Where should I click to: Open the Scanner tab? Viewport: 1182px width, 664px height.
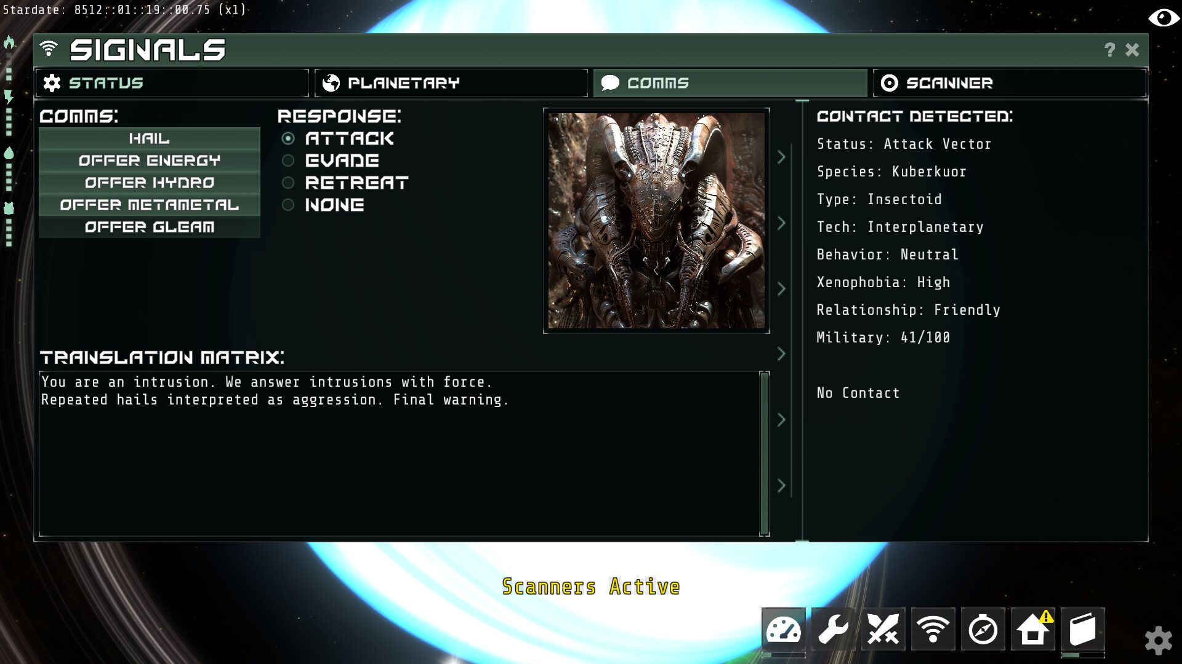coord(1008,82)
